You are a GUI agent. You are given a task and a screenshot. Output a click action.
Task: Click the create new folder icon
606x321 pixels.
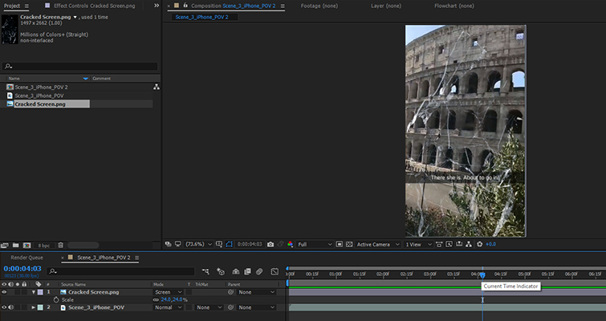[16, 244]
